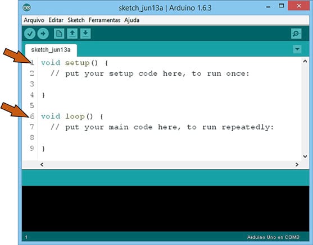Click on the 'void setup() {' line
The image size is (313, 245).
pos(75,63)
